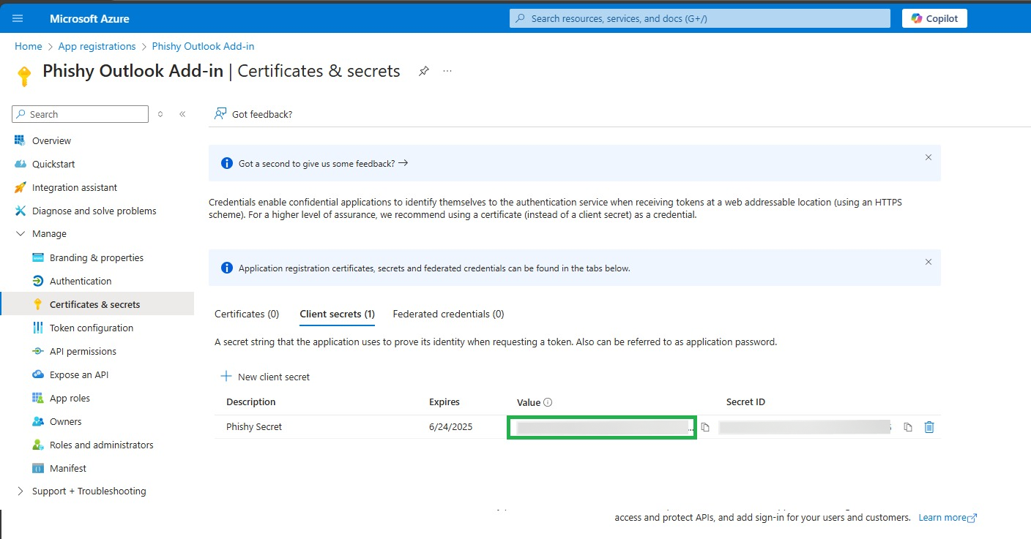Open the Overview page
The image size is (1031, 539).
click(x=51, y=140)
